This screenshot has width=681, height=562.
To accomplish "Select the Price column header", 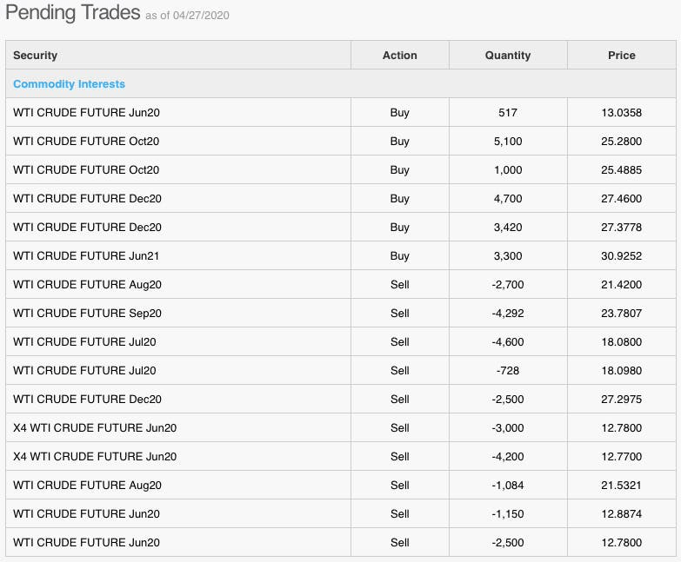I will click(x=621, y=56).
